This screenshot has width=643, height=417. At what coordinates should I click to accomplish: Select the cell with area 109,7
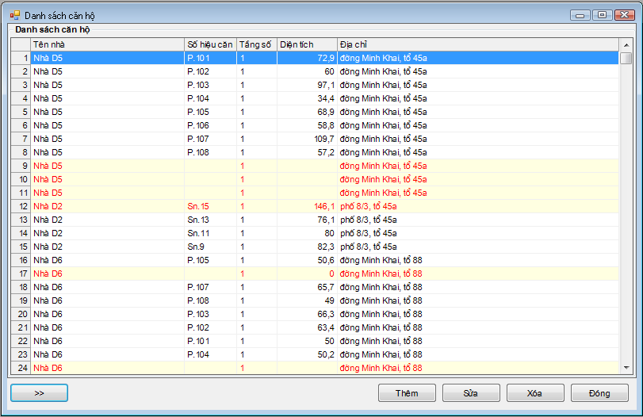(306, 139)
